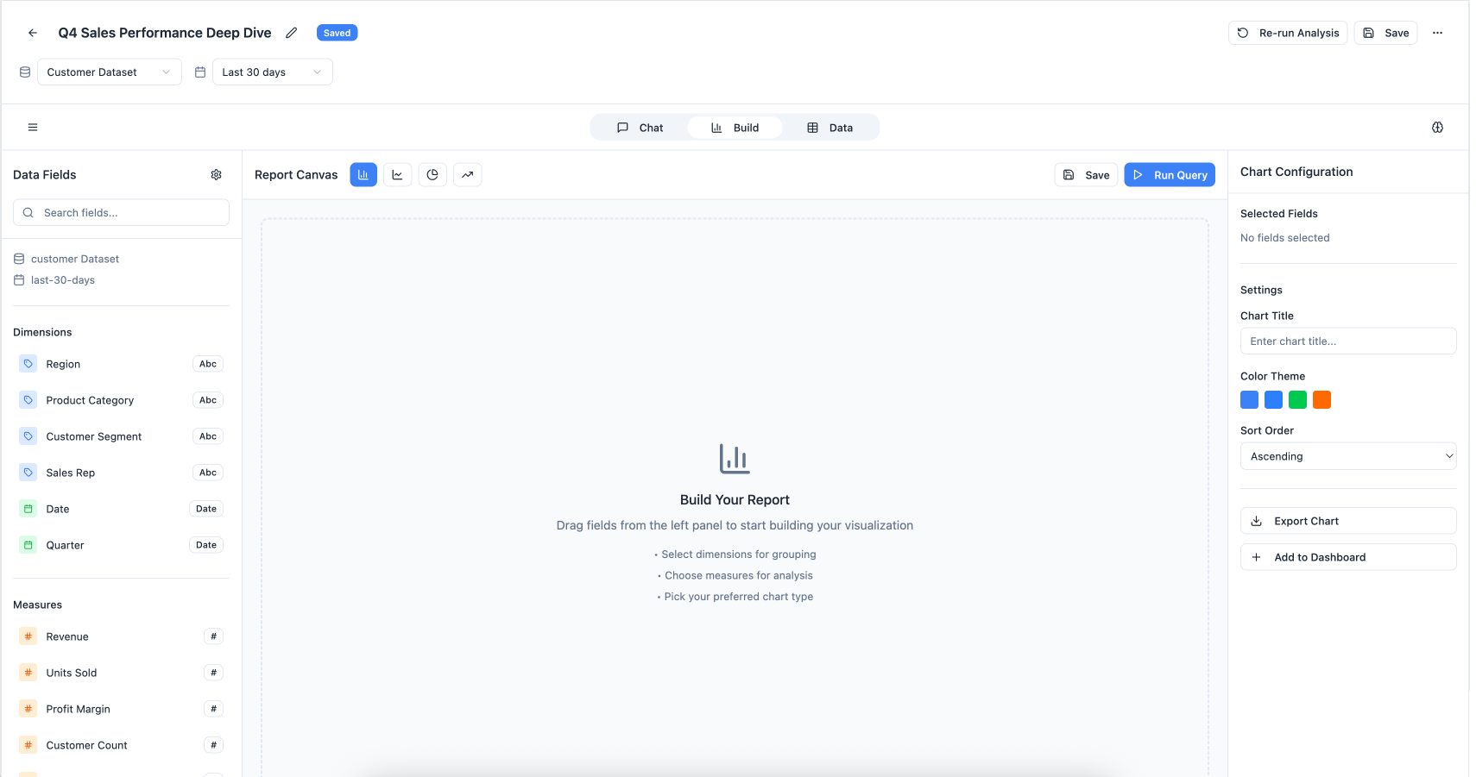The height and width of the screenshot is (777, 1476).
Task: Switch to the Chat tab
Action: point(640,128)
